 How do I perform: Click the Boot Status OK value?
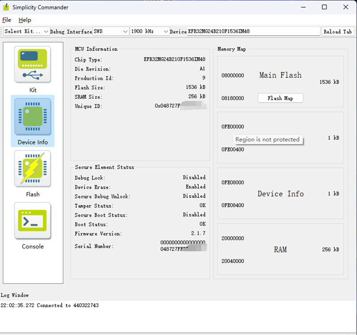(x=203, y=224)
